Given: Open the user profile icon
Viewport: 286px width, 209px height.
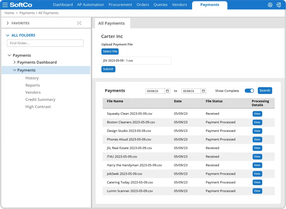Looking at the screenshot, I should (270, 5).
